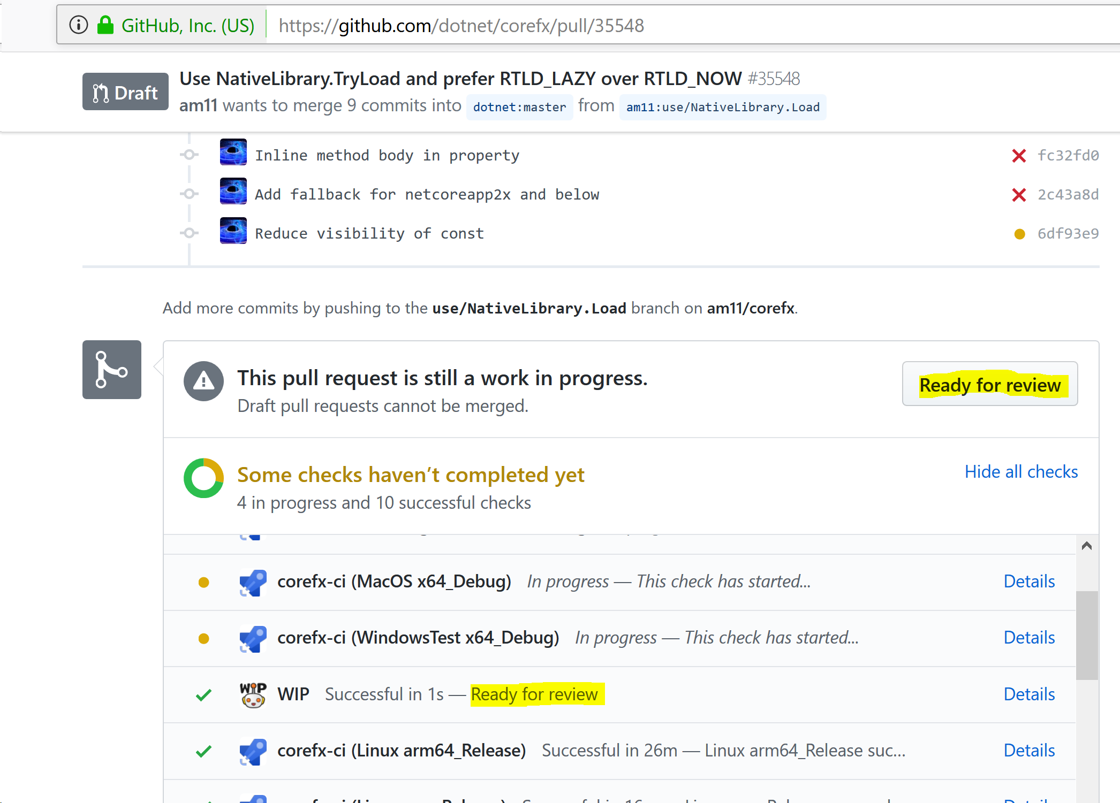Image resolution: width=1120 pixels, height=803 pixels.
Task: Click the scroll-up arrow on the checks list scrollbar
Action: tap(1087, 545)
